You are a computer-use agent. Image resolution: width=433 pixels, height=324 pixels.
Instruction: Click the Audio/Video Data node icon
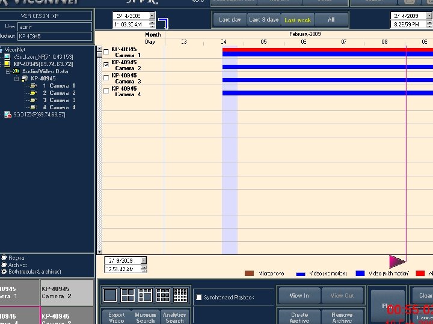point(16,71)
